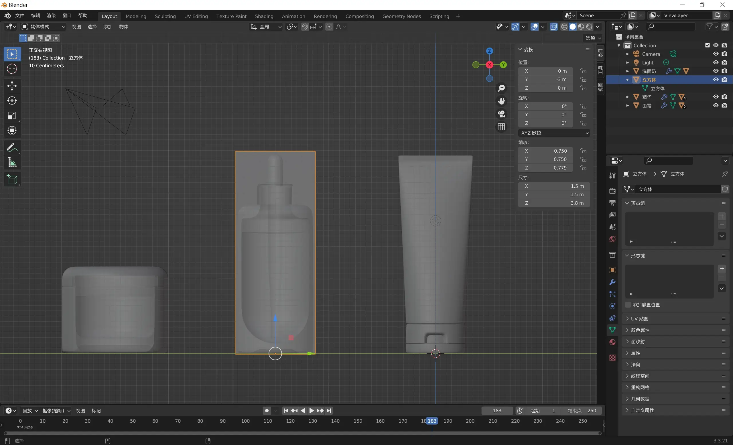Select the Move tool in toolbar
This screenshot has width=733, height=445.
pyautogui.click(x=12, y=86)
